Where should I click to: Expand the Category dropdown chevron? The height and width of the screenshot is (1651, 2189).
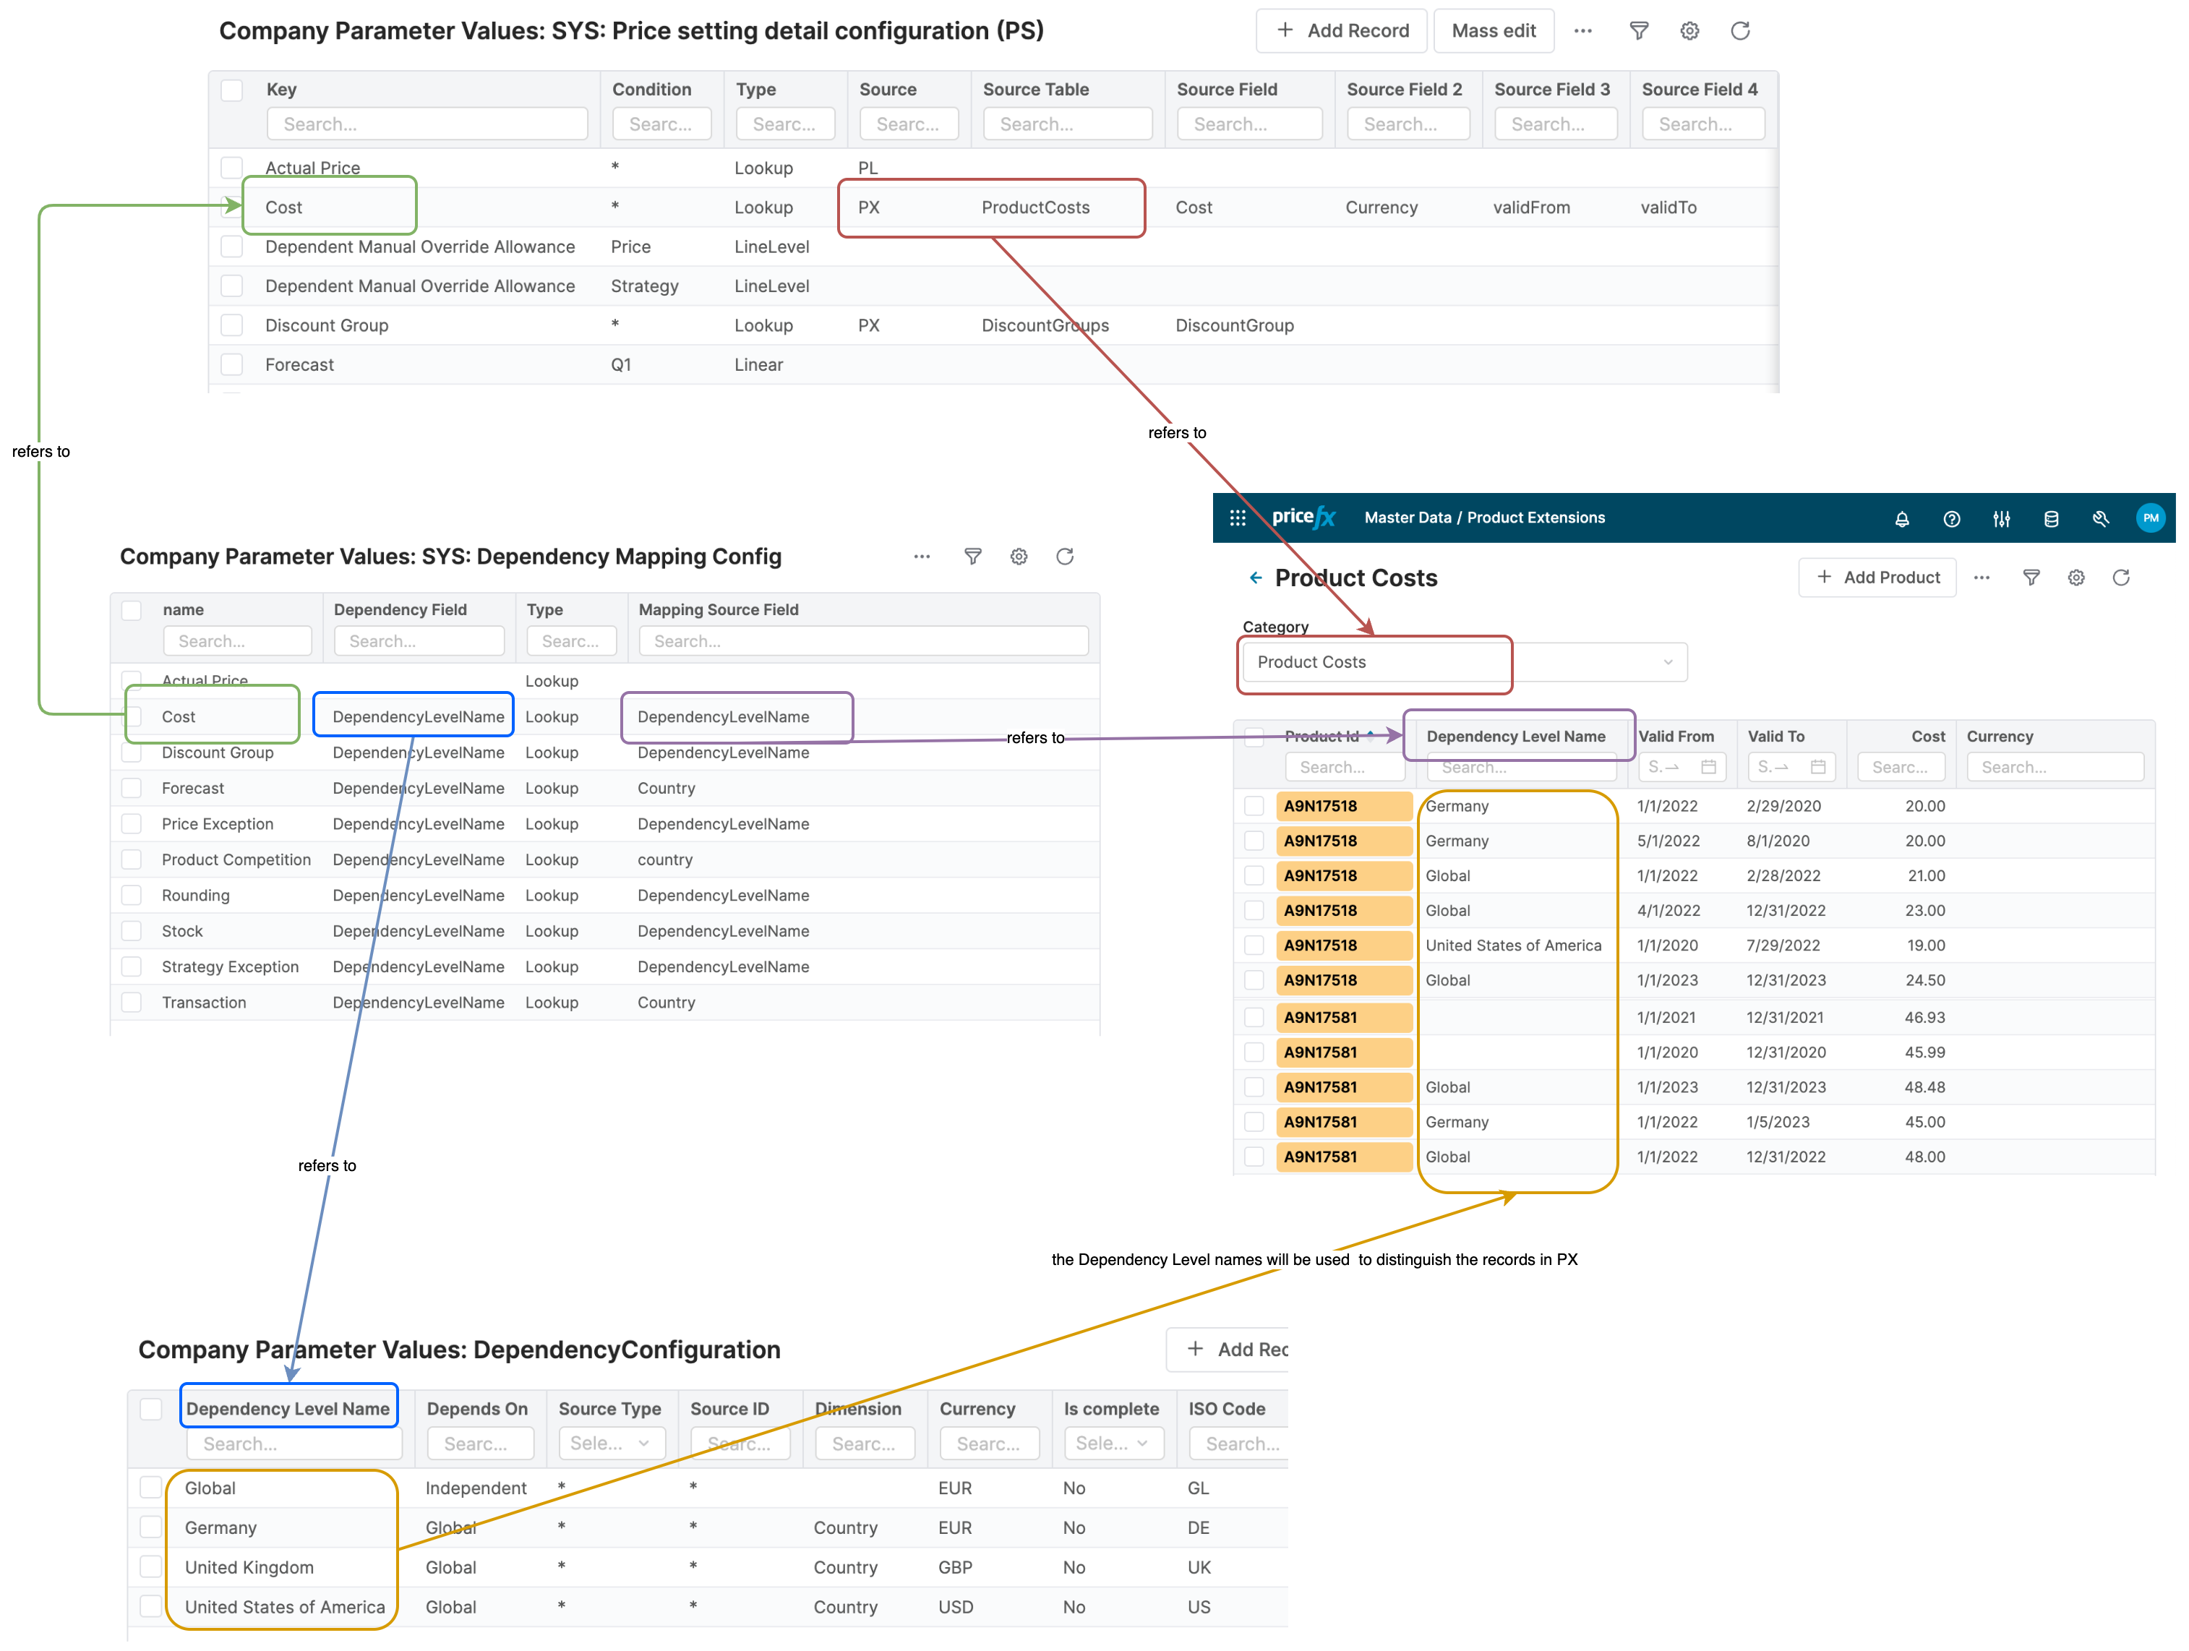1668,662
